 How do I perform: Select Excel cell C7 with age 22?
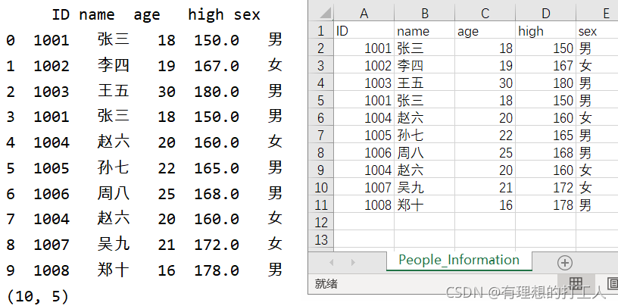point(485,136)
